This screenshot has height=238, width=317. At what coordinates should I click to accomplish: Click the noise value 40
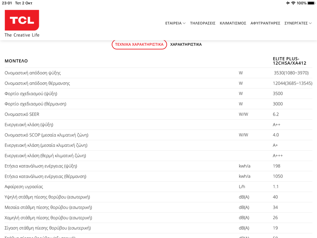click(275, 197)
